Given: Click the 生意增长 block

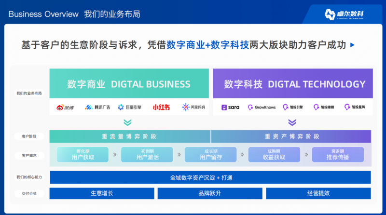Looking at the screenshot, I should click(x=102, y=193).
